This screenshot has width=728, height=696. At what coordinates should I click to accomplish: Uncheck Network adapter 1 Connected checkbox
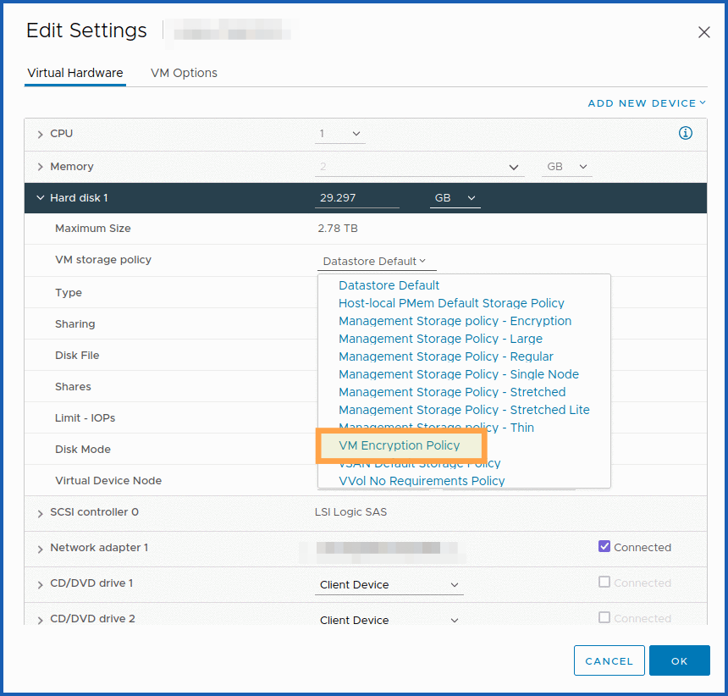pos(604,547)
